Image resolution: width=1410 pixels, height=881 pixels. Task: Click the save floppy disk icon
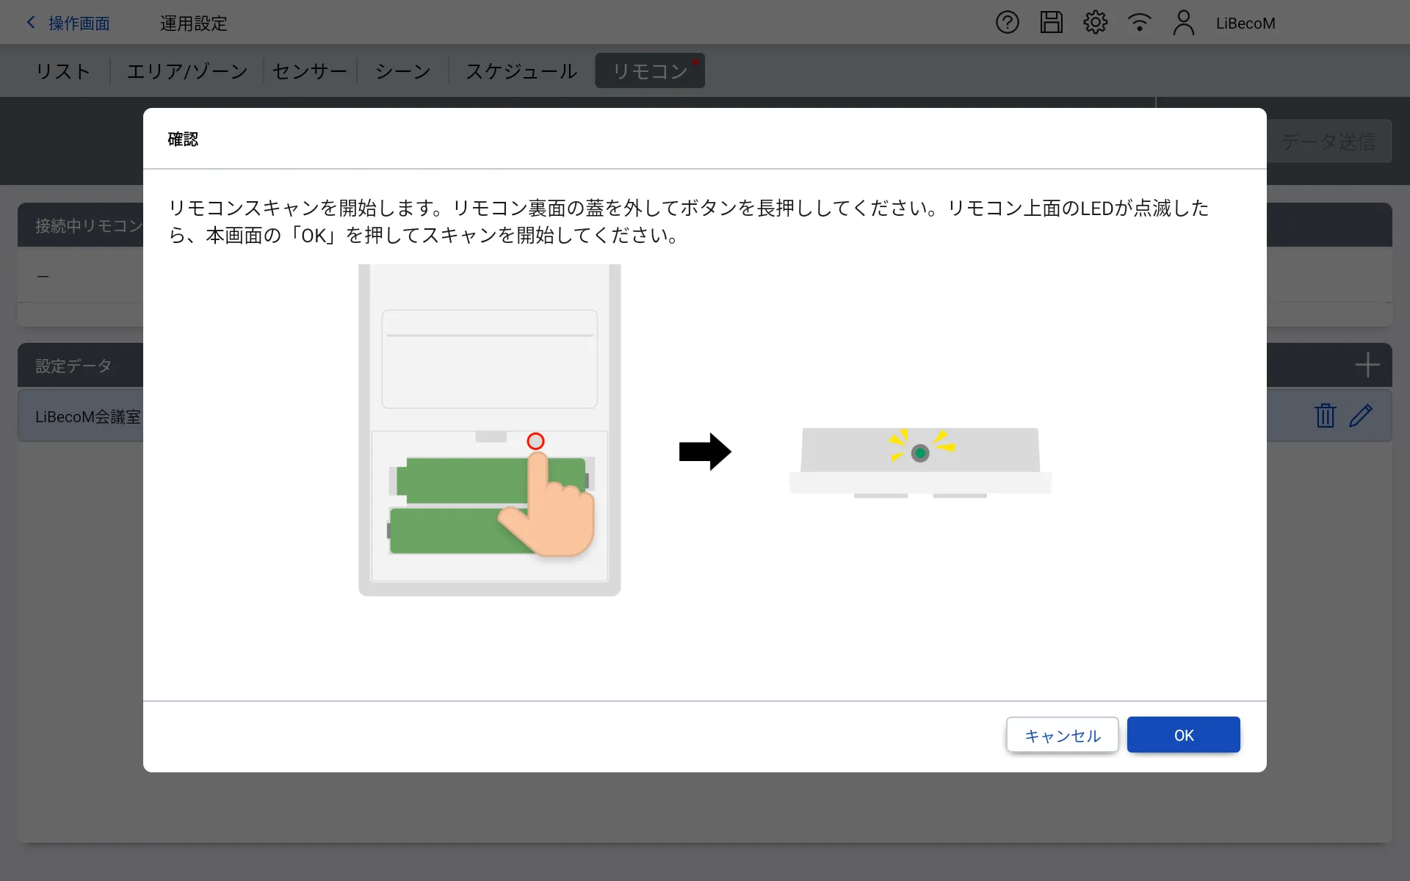point(1051,23)
